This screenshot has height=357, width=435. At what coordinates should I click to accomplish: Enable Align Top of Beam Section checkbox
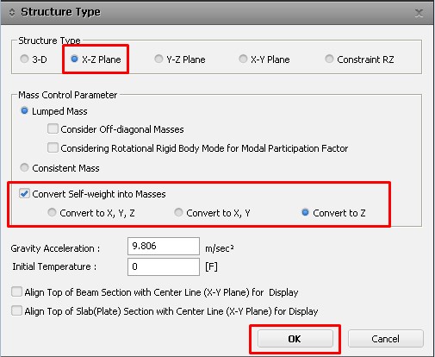point(16,291)
